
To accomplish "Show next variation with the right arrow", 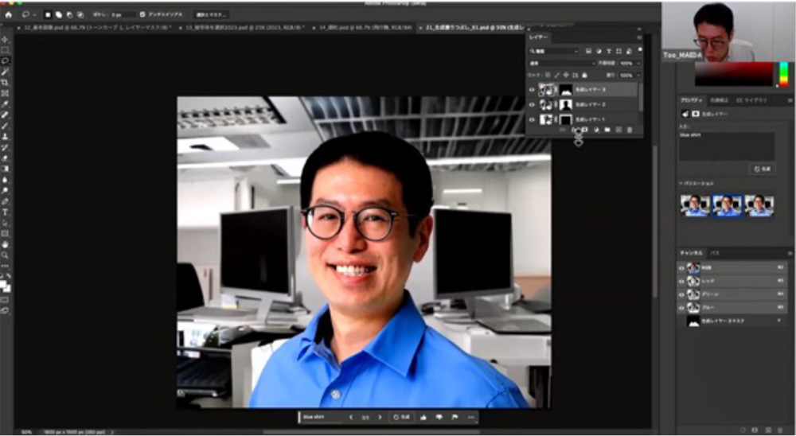I will coord(380,417).
